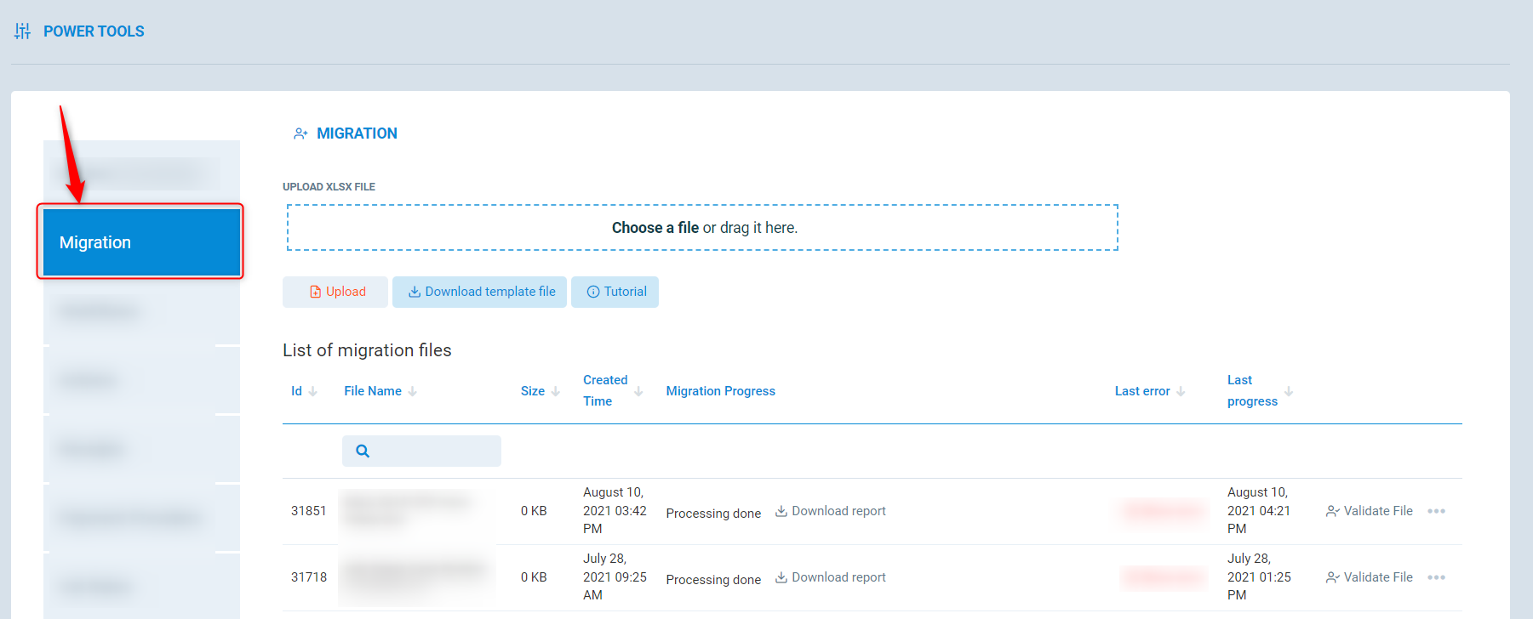Open the three-dots menu for file 31851
Viewport: 1533px width, 619px height.
click(x=1436, y=511)
